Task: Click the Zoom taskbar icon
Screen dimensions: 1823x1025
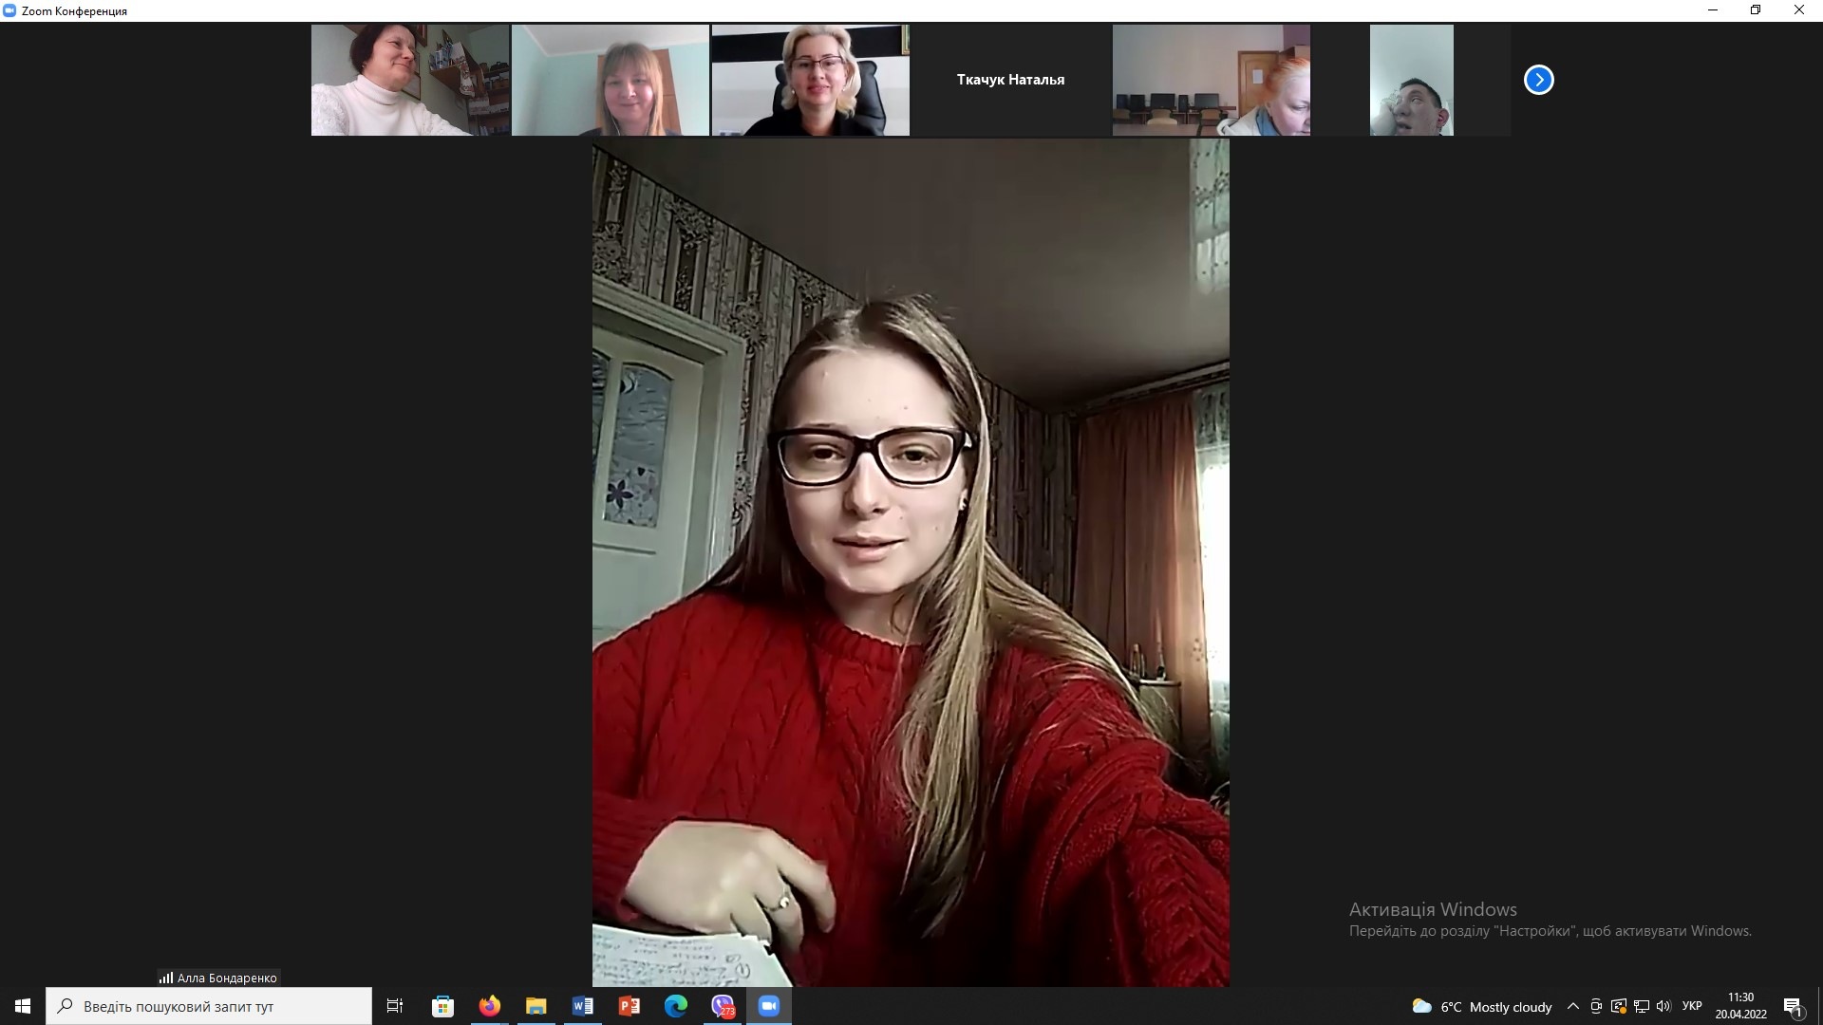Action: click(x=769, y=1006)
